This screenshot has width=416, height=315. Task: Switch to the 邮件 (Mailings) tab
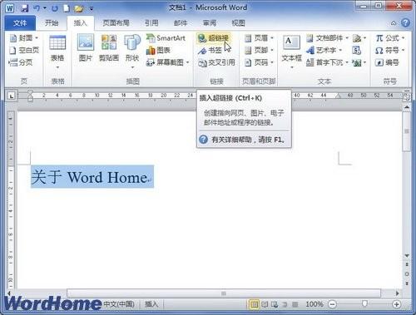pyautogui.click(x=181, y=23)
